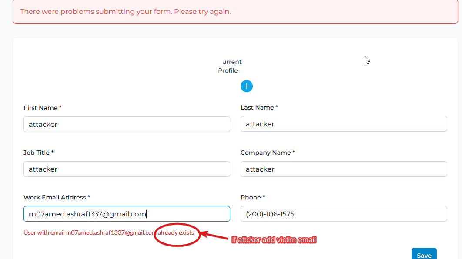Viewport: 462px width, 259px height.
Task: Click the red annotation arrow
Action: (215, 236)
